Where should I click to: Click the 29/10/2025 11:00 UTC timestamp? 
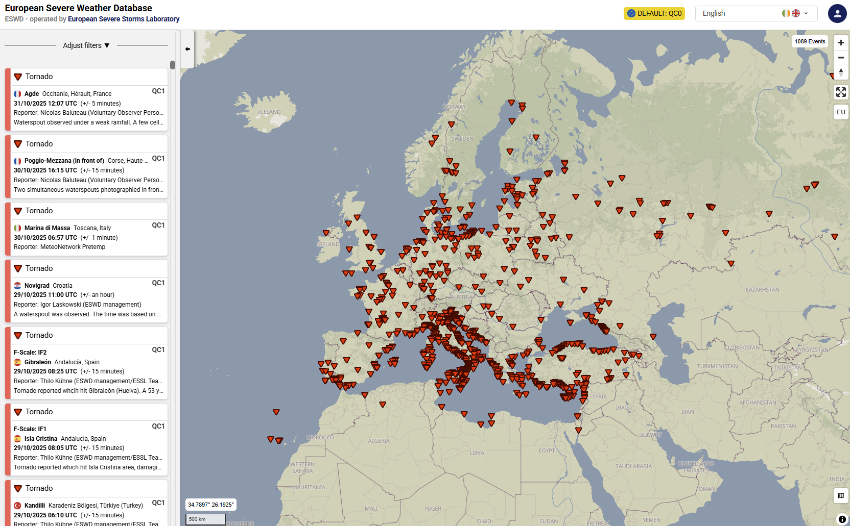45,295
